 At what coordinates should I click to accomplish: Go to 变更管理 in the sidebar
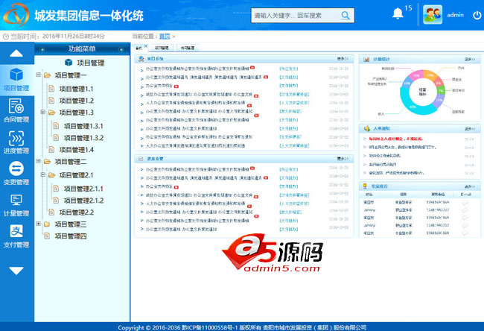coord(16,173)
